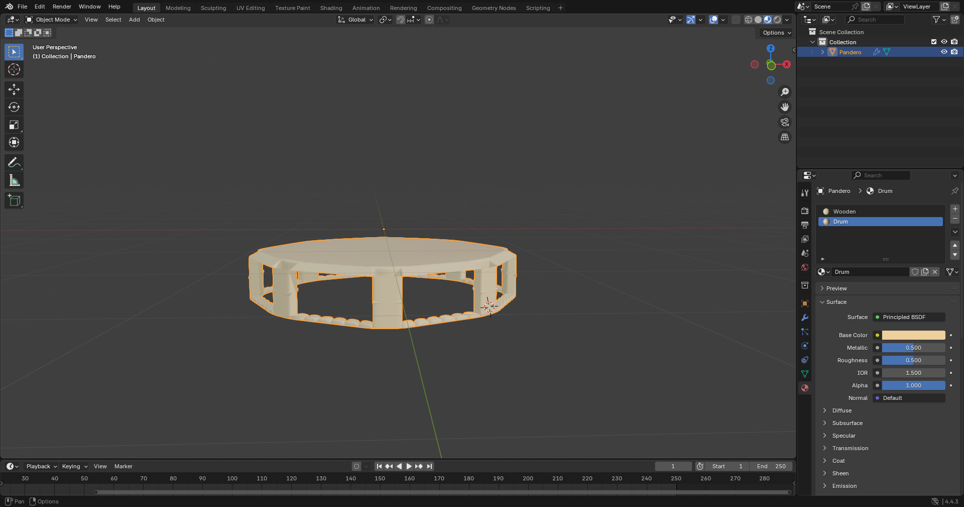Click the Zoom viewport magnifier icon
Screen dimensions: 964x507
784,92
